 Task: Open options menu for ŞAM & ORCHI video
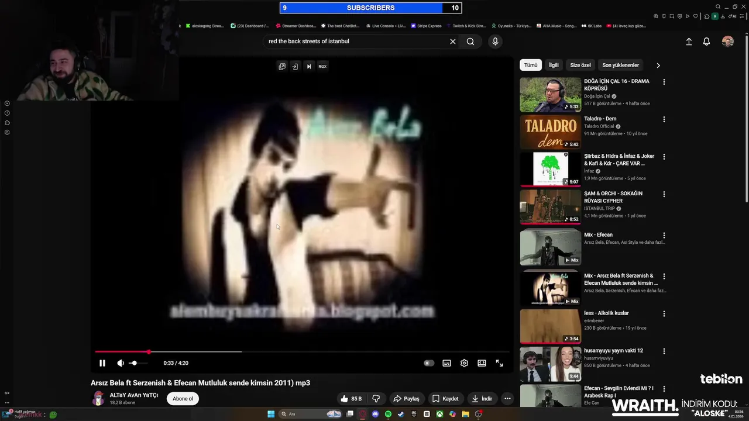664,194
